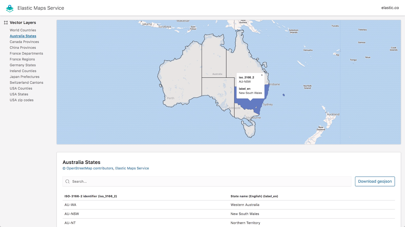405x227 pixels.
Task: View Japan Prefectures layer
Action: (x=25, y=77)
